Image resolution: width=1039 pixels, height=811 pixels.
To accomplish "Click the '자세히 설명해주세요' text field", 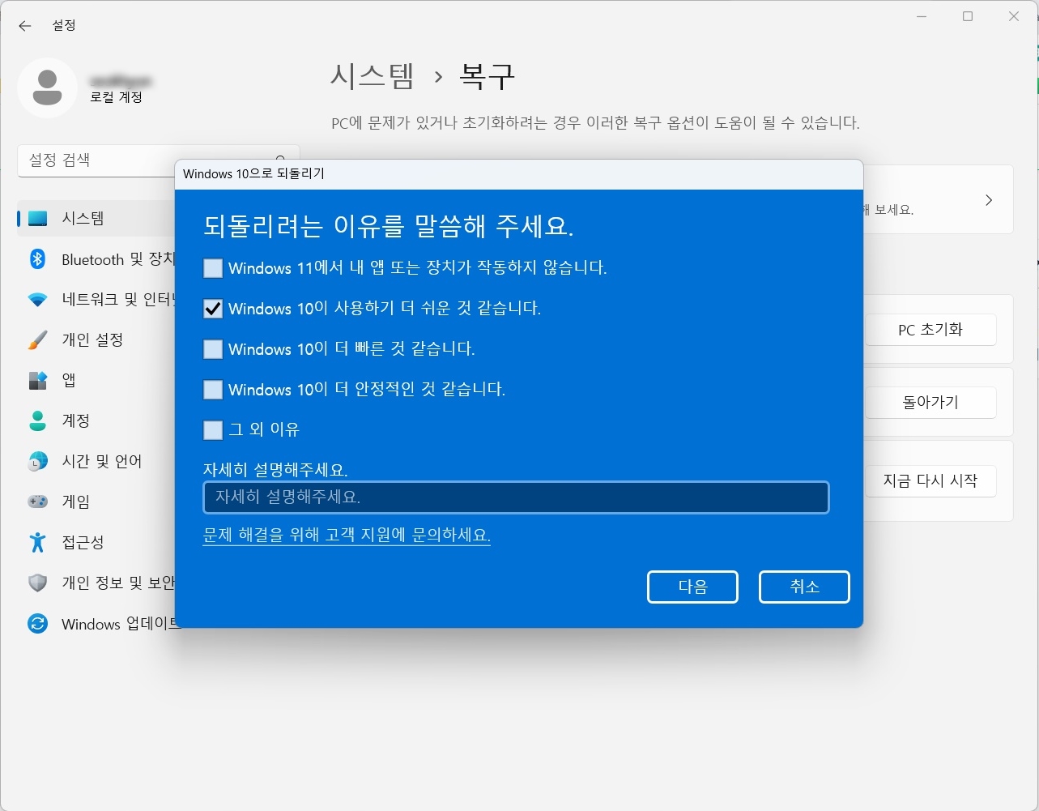I will tap(516, 497).
